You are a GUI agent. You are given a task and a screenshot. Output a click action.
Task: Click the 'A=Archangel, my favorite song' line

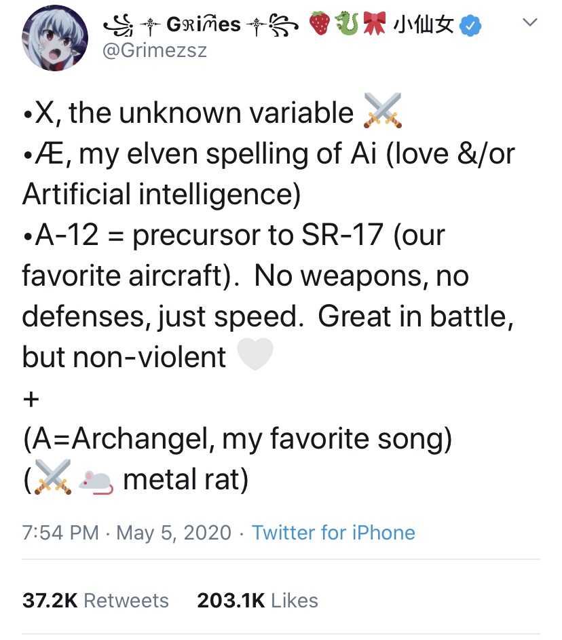[237, 440]
